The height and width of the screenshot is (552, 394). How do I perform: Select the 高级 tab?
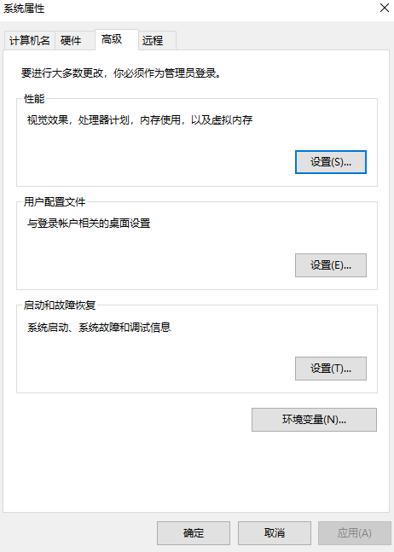click(x=117, y=39)
